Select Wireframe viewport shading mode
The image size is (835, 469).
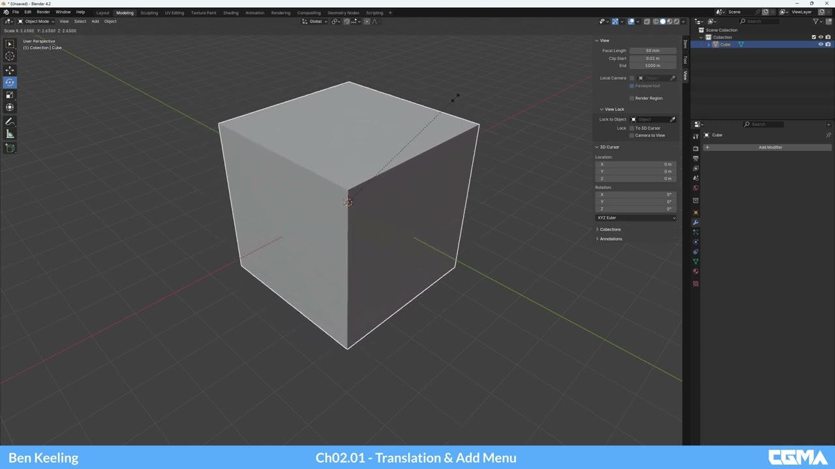(x=656, y=21)
